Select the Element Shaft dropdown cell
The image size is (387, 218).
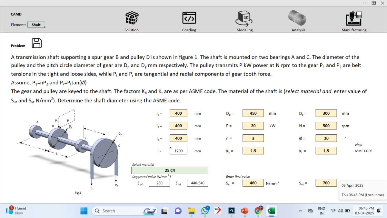tap(36, 25)
